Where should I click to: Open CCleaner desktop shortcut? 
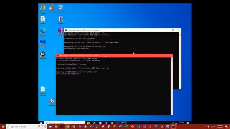[52, 7]
